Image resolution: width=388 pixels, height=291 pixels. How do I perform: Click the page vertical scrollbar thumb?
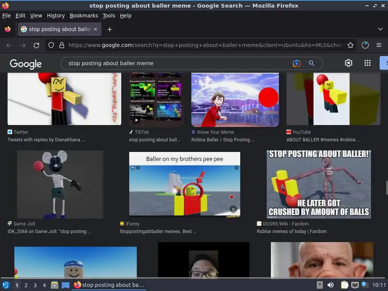click(x=386, y=188)
